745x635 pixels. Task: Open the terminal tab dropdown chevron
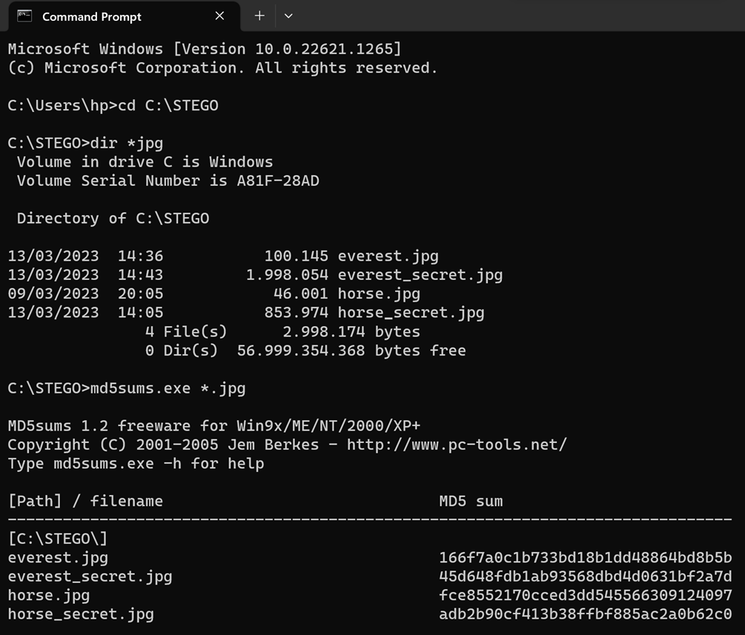[x=288, y=16]
